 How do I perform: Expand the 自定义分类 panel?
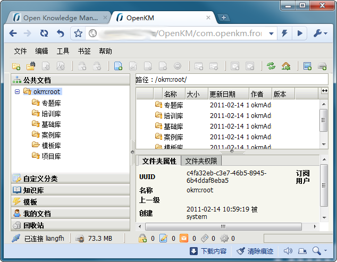pyautogui.click(x=71, y=178)
